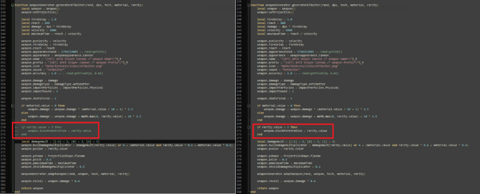Collapse generateHETBolter function fold in right pane
This screenshot has height=194, width=480.
(249, 5)
